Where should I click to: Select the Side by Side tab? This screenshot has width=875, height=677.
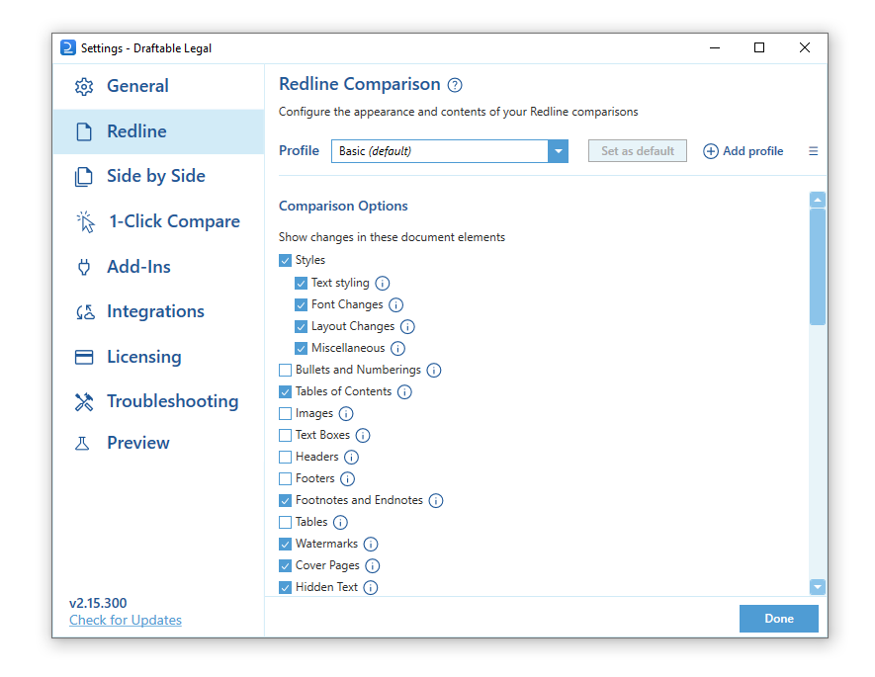[x=158, y=177]
